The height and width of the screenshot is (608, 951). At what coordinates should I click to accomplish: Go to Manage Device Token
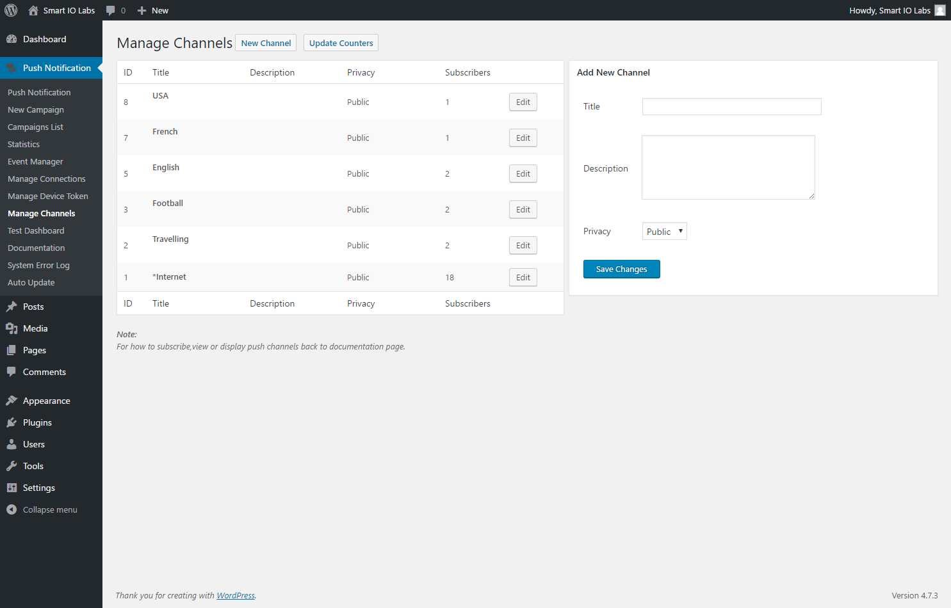coord(48,196)
